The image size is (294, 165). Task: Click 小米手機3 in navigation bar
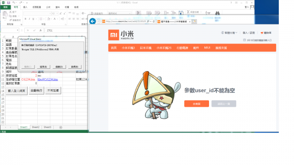click(x=128, y=48)
